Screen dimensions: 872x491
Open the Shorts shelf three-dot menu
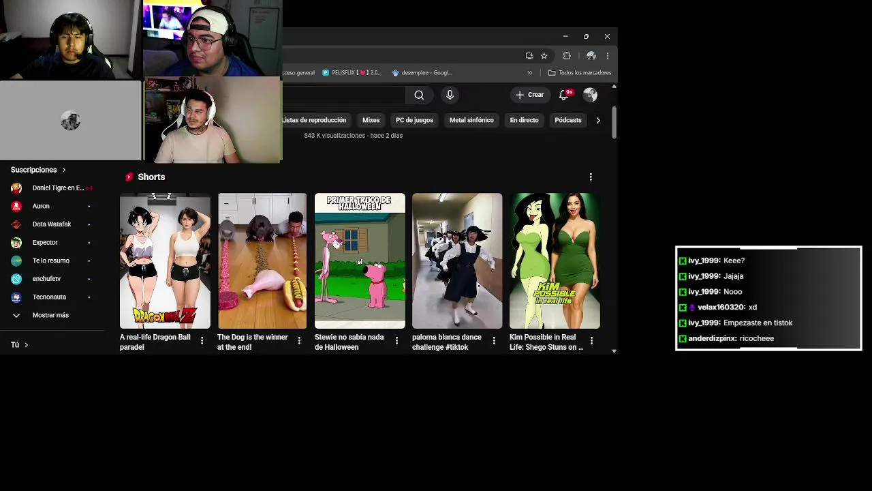[x=591, y=177]
